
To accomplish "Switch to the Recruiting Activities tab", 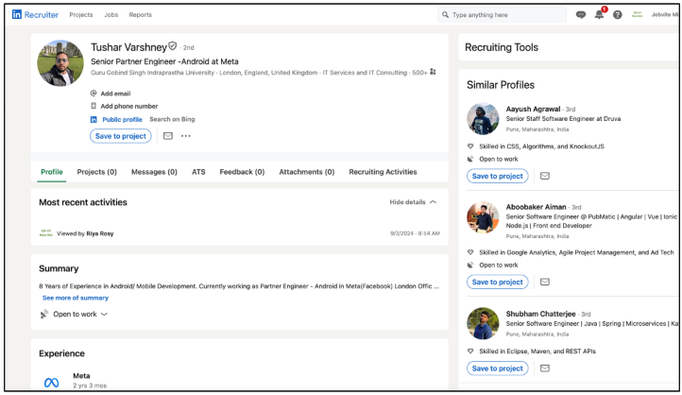I will [383, 172].
